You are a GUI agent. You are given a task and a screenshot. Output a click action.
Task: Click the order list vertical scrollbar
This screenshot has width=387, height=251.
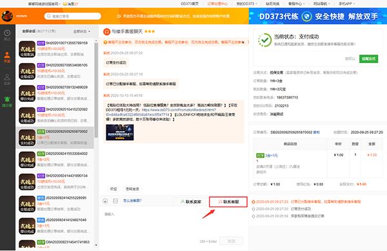96,90
